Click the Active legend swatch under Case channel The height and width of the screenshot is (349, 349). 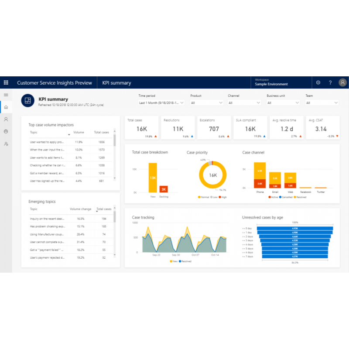coord(270,197)
